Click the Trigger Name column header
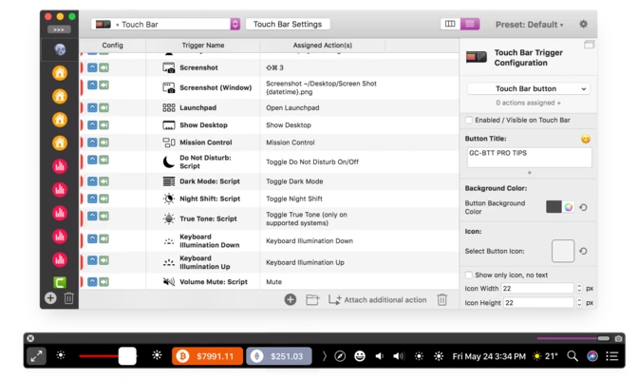The height and width of the screenshot is (380, 638). click(202, 46)
